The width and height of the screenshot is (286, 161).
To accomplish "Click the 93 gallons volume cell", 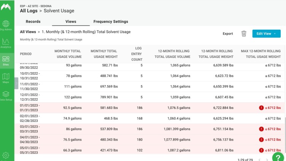I will [74, 65].
